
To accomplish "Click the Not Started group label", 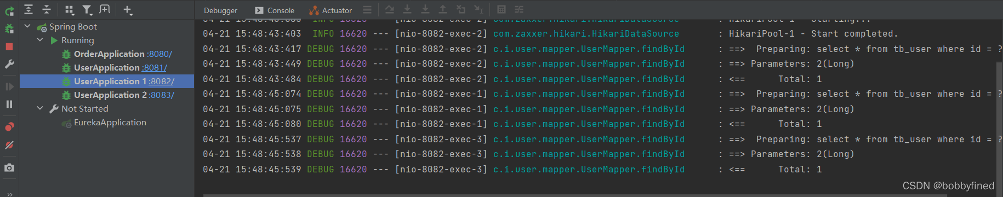I will (85, 108).
